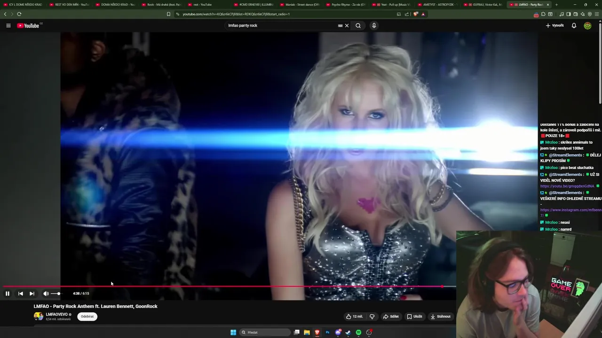602x338 pixels.
Task: Switch to Rook - Má drahá tab
Action: point(161,5)
